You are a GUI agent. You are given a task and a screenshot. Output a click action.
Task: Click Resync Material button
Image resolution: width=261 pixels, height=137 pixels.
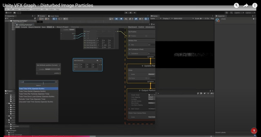34,27
